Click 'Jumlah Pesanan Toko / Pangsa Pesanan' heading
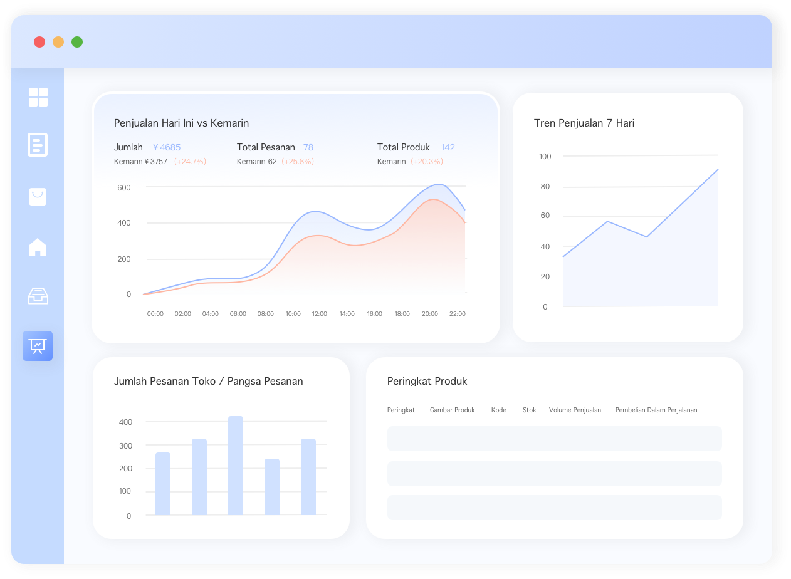This screenshot has height=579, width=791. tap(209, 381)
